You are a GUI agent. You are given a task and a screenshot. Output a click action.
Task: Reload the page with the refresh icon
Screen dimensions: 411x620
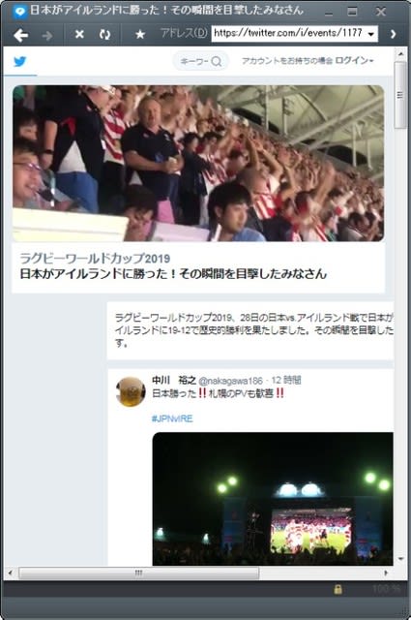(x=105, y=35)
